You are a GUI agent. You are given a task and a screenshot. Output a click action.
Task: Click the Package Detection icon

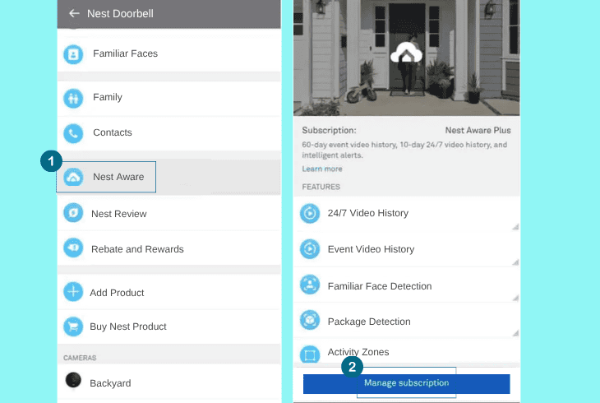click(310, 320)
